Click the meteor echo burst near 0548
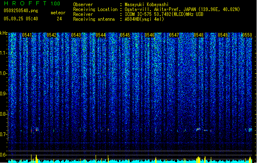The image size is (257, 163). tap(199, 130)
